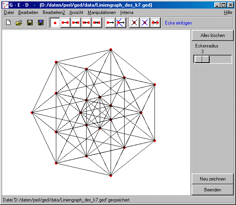Open the Datei menu
The height and width of the screenshot is (205, 236).
click(x=9, y=12)
